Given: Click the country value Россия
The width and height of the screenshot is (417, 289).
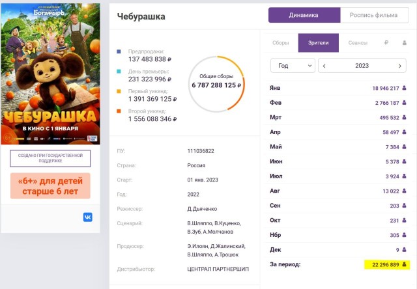Looking at the screenshot, I should (x=196, y=165).
